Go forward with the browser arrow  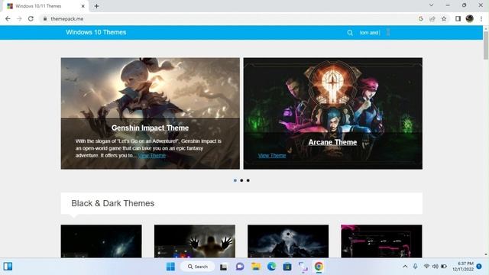click(x=19, y=18)
